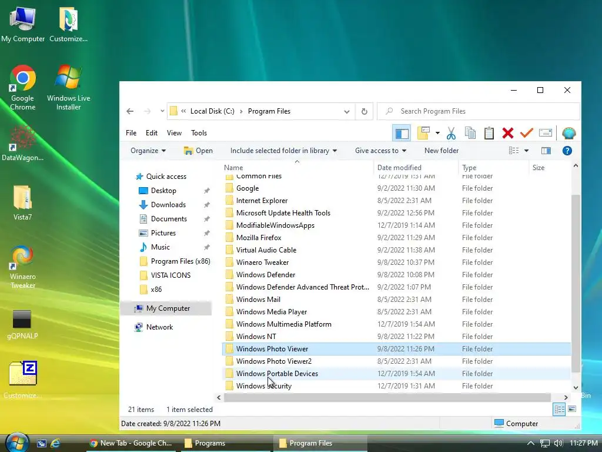The height and width of the screenshot is (452, 602).
Task: Open the Edit menu
Action: click(152, 133)
